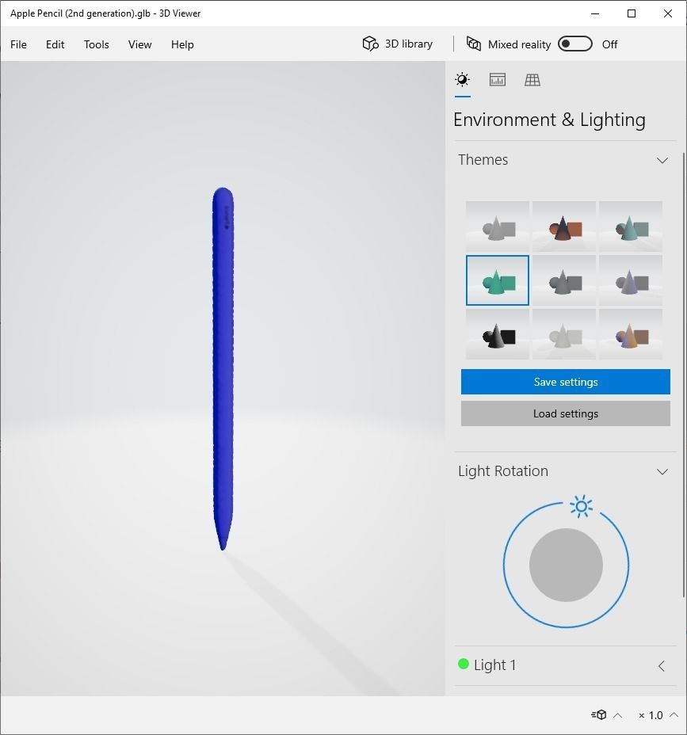Open the Environment & Lighting tab icon
The image size is (687, 735).
pyautogui.click(x=463, y=80)
